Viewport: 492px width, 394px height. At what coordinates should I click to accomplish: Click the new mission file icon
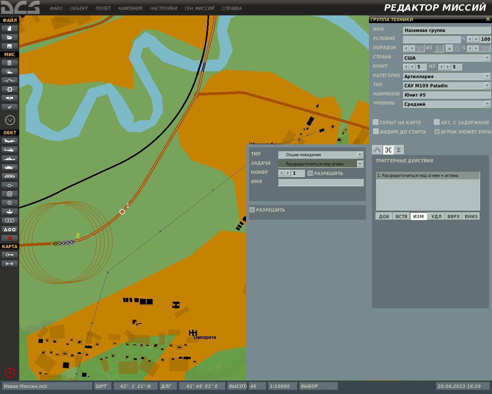point(10,28)
